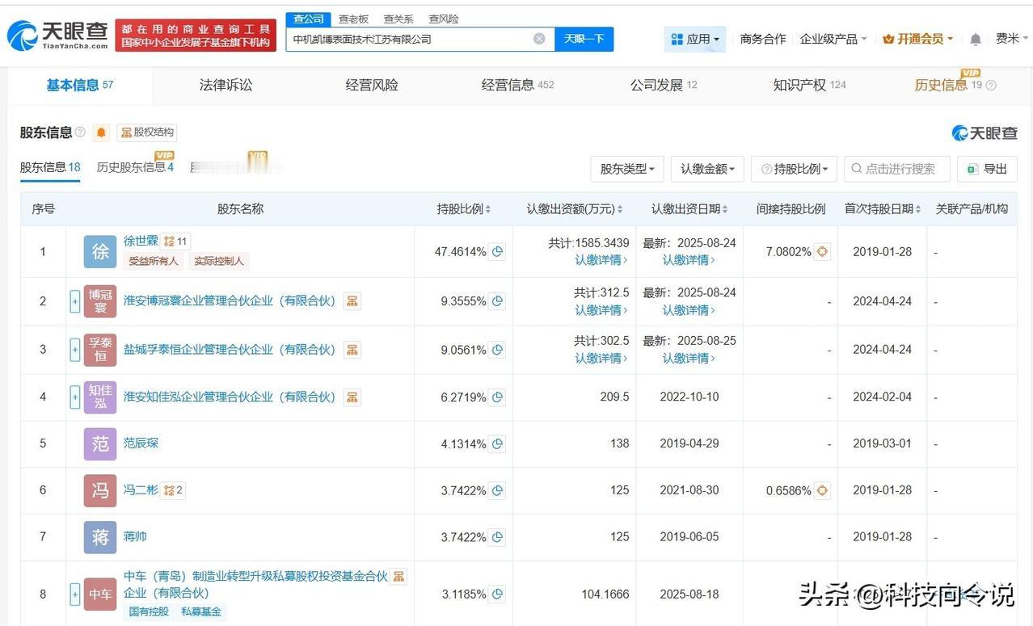This screenshot has height=626, width=1033.
Task: Open the 持股比例 filter dropdown
Action: pyautogui.click(x=794, y=169)
